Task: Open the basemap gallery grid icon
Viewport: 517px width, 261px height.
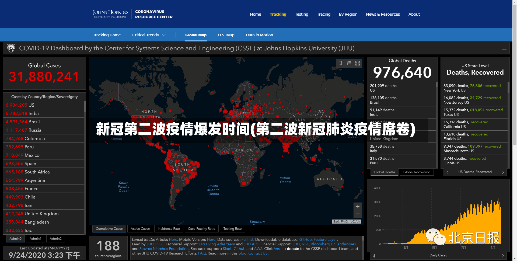Action: (x=358, y=63)
